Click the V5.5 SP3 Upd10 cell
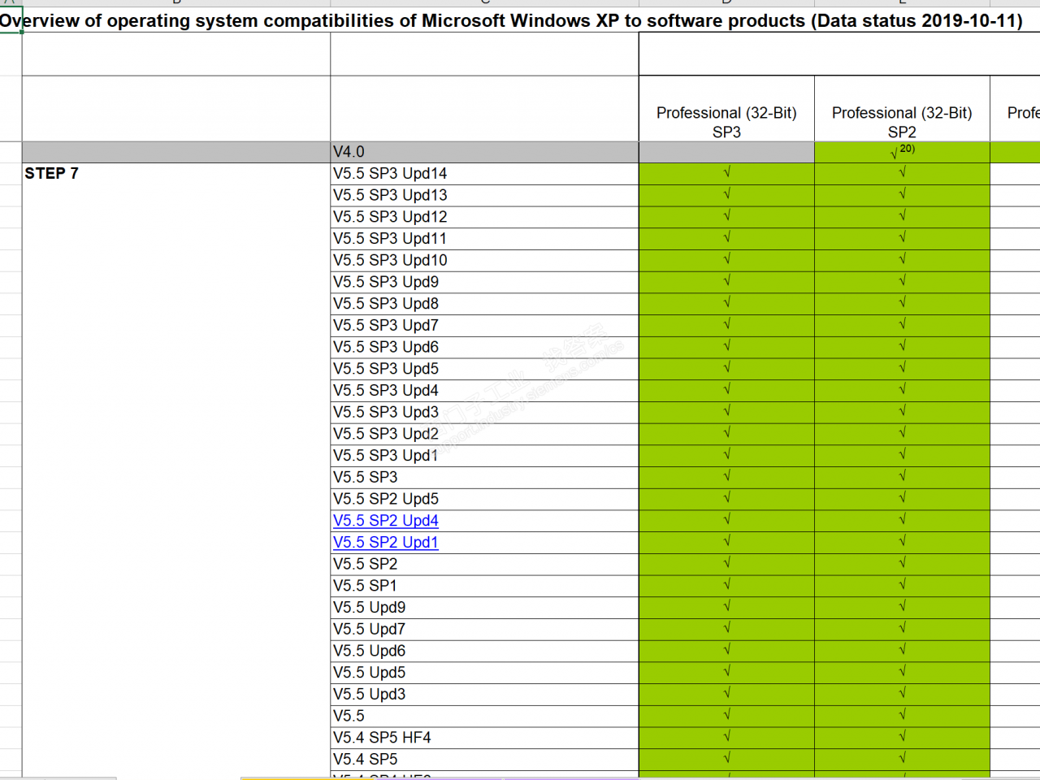The height and width of the screenshot is (780, 1040). (x=484, y=261)
